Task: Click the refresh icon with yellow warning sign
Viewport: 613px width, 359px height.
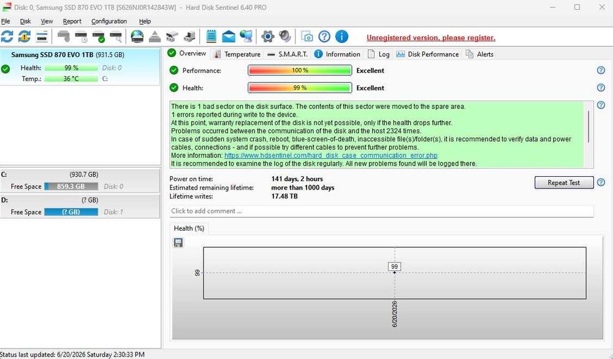Action: 25,37
